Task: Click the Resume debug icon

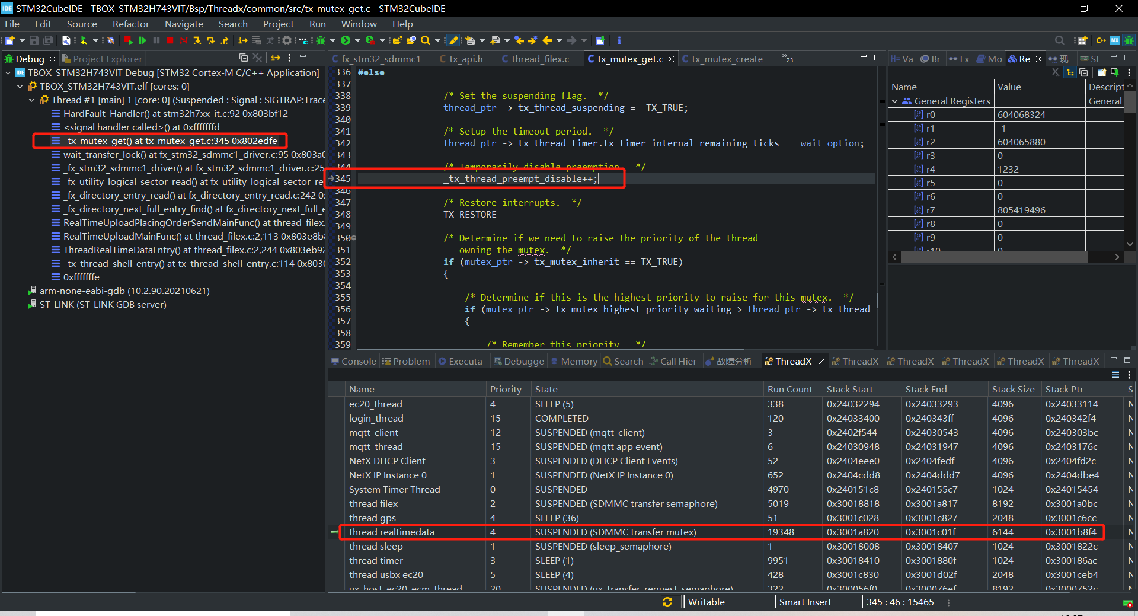Action: (x=143, y=40)
